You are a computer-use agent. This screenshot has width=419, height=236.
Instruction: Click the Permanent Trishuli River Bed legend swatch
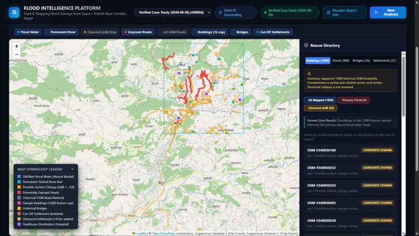coord(19,182)
